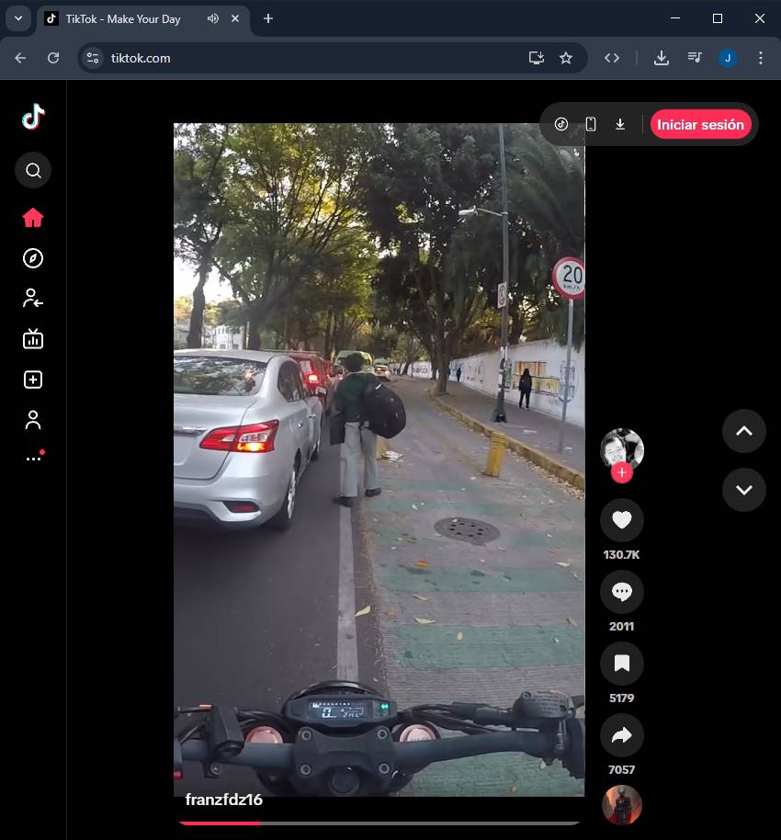Open a new browser tab
This screenshot has height=840, width=781.
(x=268, y=18)
